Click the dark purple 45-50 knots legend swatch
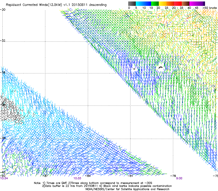Image resolution: width=218 pixels, height=191 pixels. [201, 4]
